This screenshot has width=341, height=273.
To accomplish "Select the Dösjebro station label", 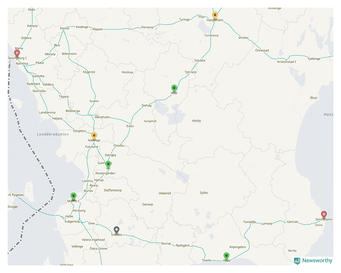I will (x=80, y=131).
